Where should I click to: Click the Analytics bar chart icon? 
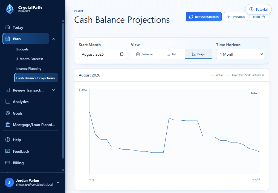click(x=8, y=101)
